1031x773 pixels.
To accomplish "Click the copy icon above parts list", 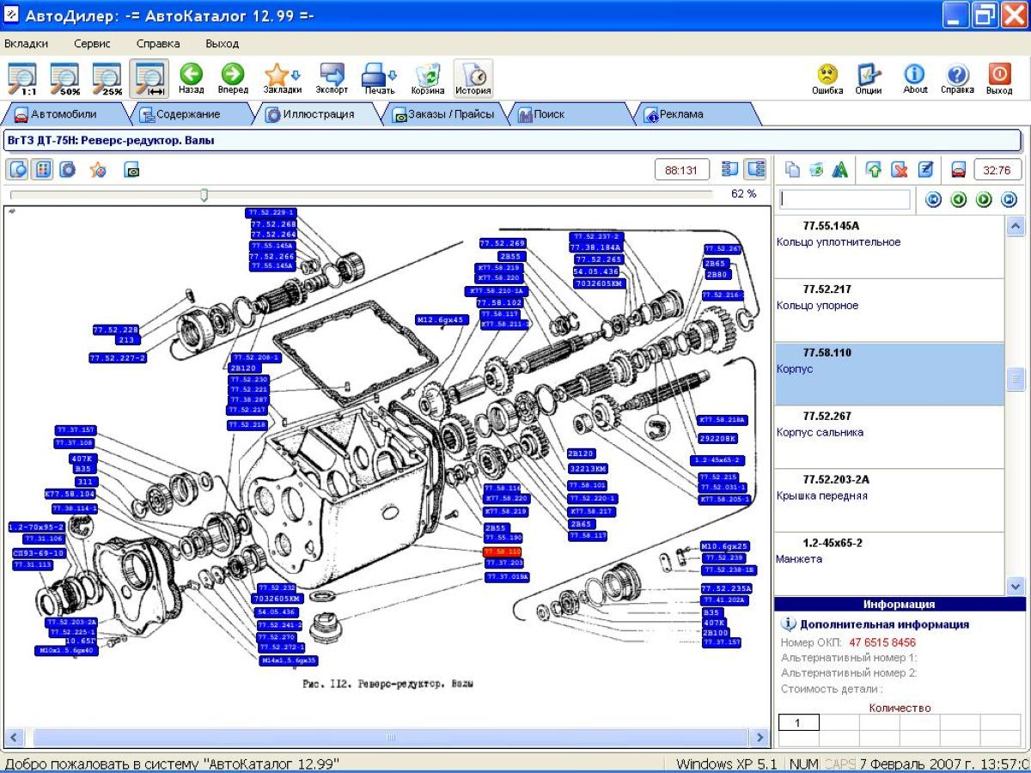I will (793, 170).
